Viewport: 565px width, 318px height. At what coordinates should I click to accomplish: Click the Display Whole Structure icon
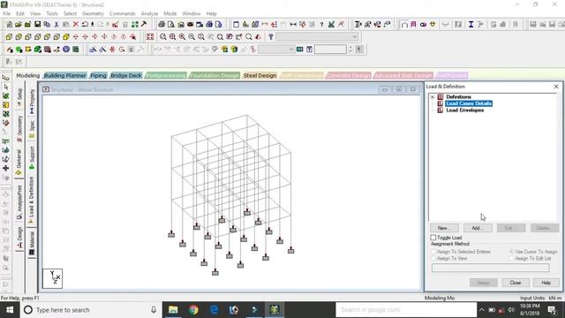[x=150, y=37]
